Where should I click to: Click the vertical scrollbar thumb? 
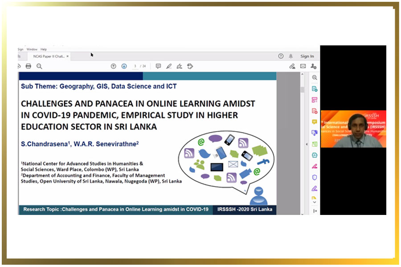coord(302,89)
